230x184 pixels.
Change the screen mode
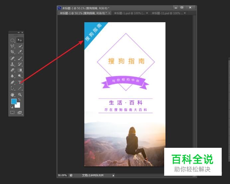(20, 113)
